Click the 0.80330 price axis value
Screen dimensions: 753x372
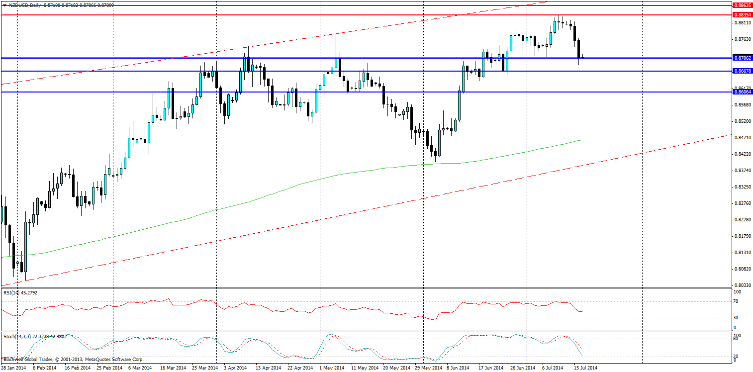pyautogui.click(x=742, y=285)
